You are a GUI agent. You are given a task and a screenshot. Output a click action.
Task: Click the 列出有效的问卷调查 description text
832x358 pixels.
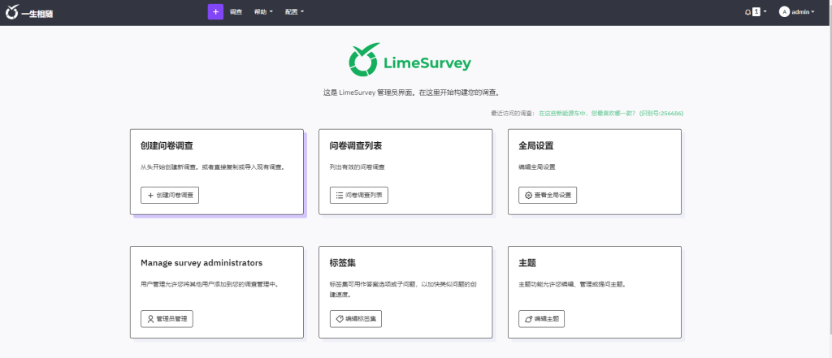click(x=357, y=167)
